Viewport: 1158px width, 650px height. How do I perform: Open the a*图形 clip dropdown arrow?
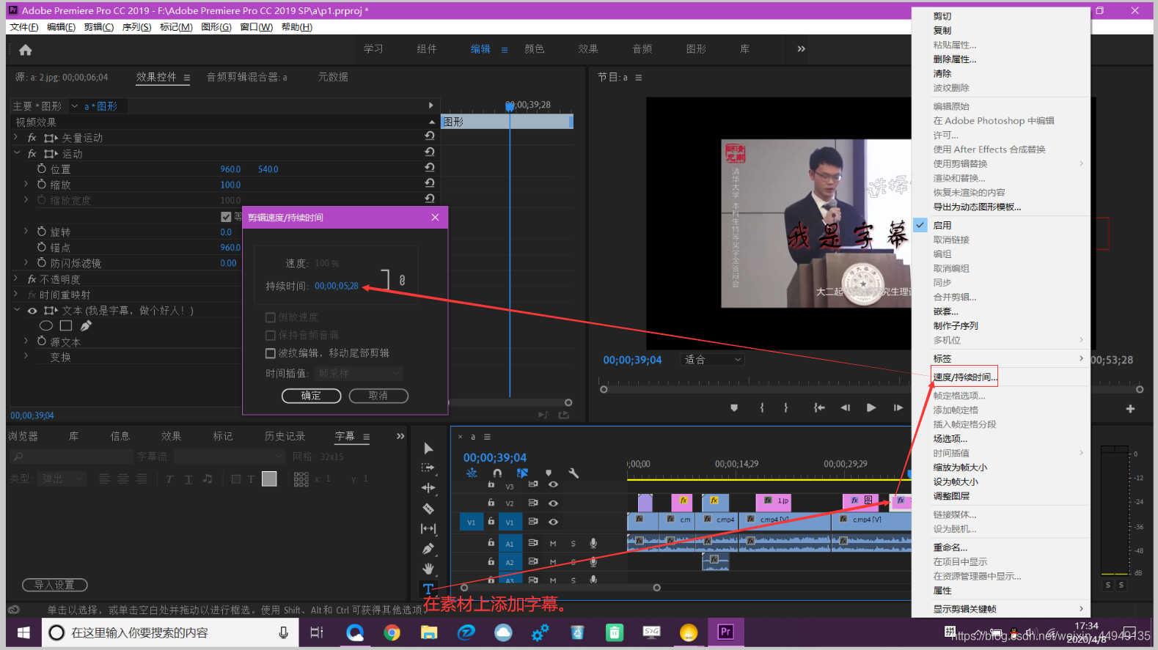click(x=74, y=106)
